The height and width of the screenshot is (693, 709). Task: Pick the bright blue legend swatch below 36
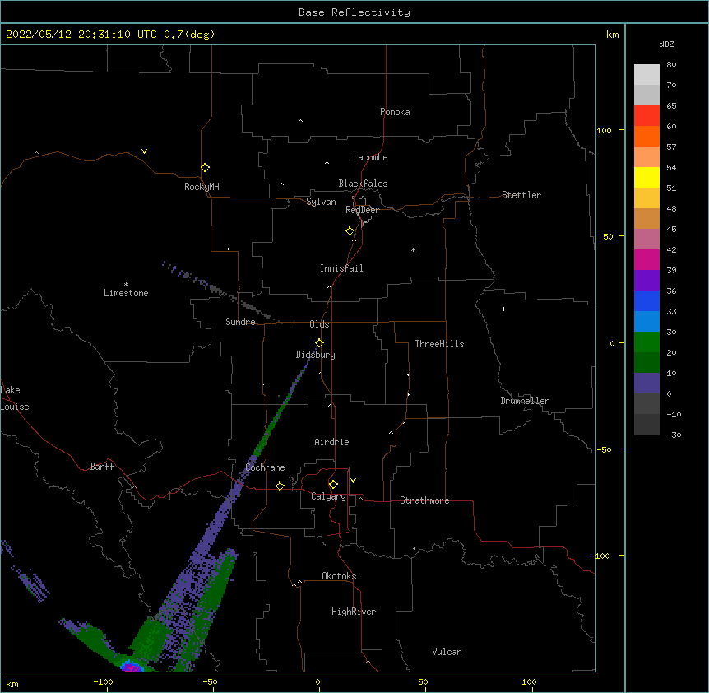click(x=646, y=300)
